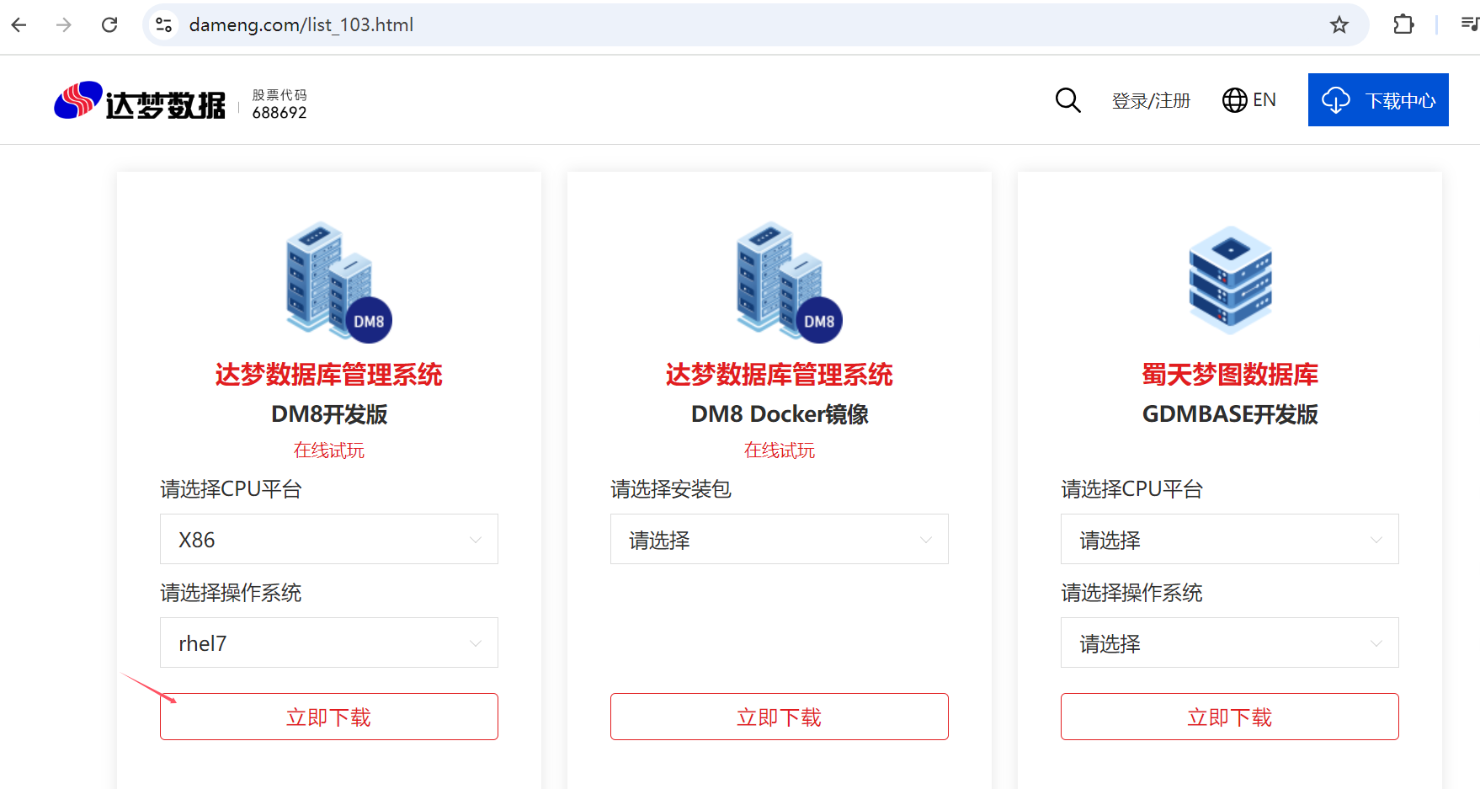Click the 蜀天梦图数据库 title

[x=1230, y=375]
